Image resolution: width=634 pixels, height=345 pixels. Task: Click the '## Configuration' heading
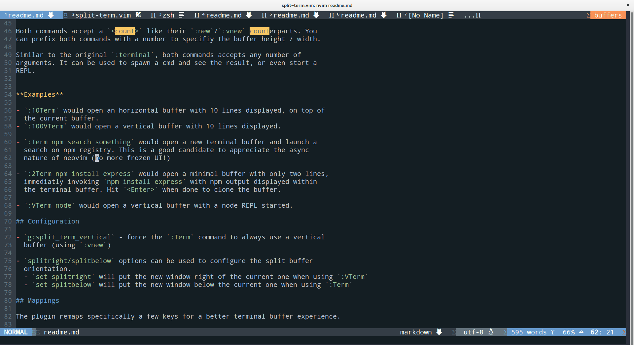click(48, 221)
